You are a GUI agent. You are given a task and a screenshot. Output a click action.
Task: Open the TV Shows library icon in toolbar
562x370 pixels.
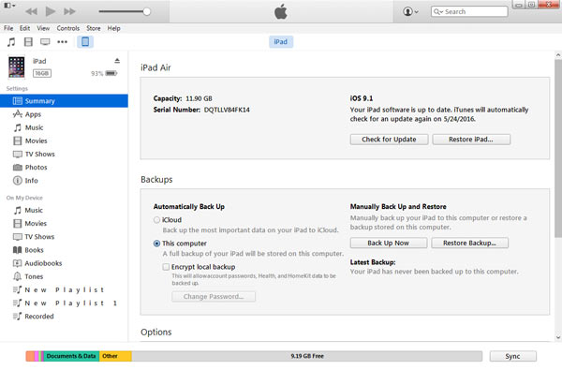point(45,42)
